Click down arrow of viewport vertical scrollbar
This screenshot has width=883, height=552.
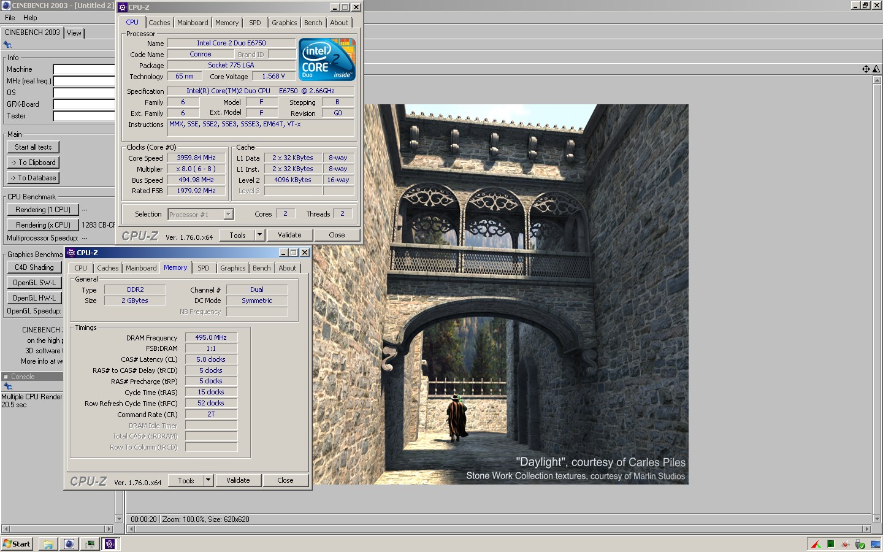click(x=876, y=519)
